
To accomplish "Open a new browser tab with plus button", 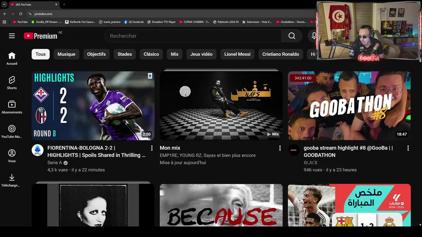I will pyautogui.click(x=64, y=4).
